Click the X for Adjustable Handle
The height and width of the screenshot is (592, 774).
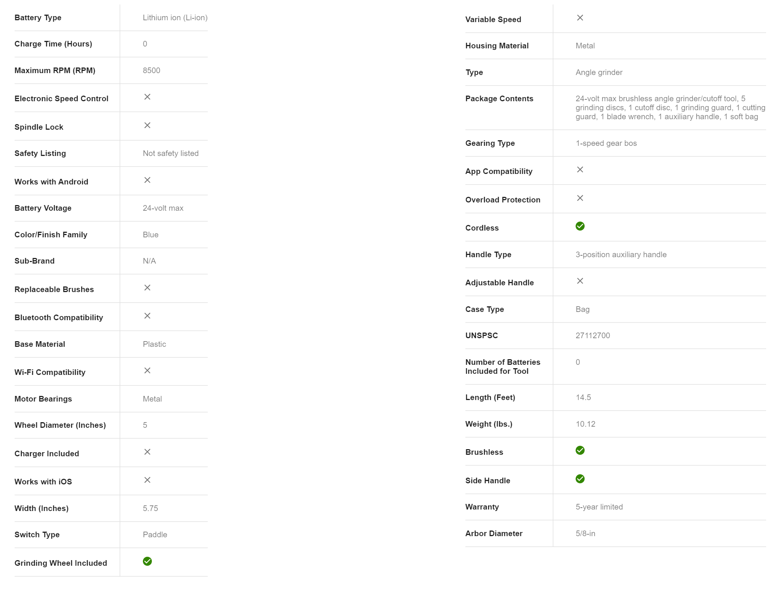[580, 281]
